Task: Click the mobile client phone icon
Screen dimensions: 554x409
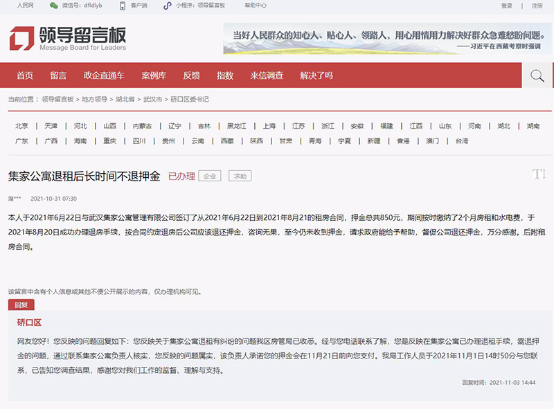Action: click(123, 6)
